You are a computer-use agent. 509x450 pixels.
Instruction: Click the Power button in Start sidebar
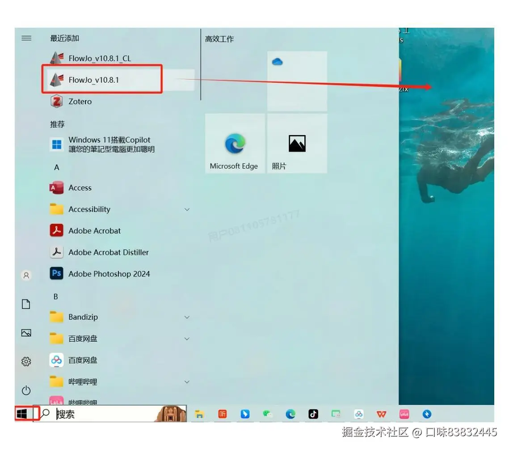click(x=26, y=390)
